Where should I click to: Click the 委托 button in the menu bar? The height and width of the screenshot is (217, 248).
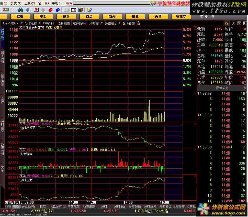point(69,3)
